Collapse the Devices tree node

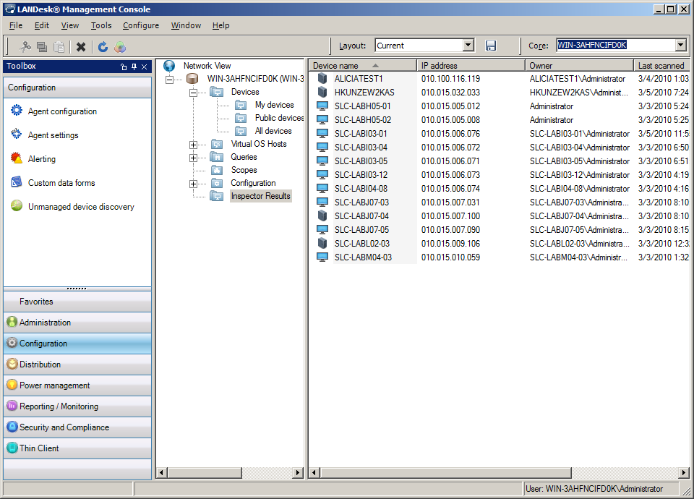(x=194, y=93)
